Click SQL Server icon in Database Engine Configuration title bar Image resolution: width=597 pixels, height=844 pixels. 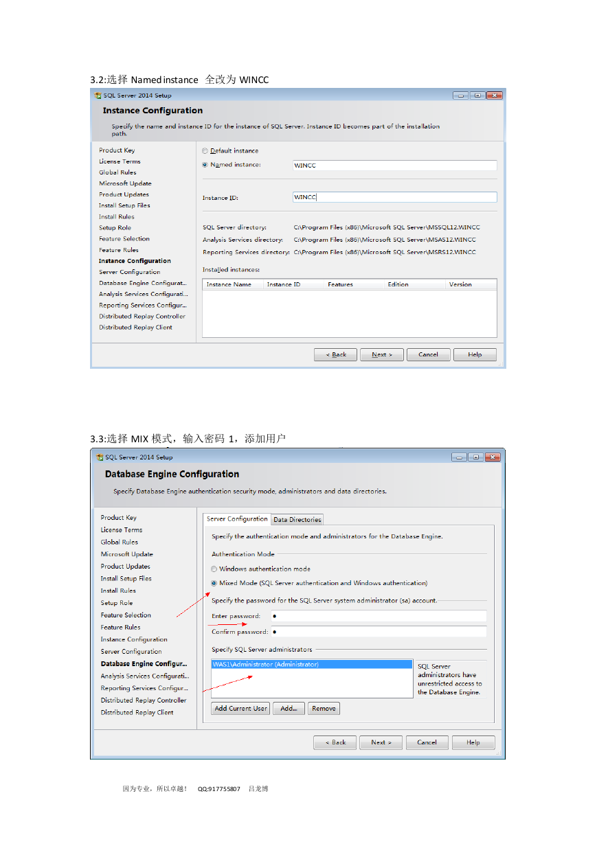click(100, 457)
